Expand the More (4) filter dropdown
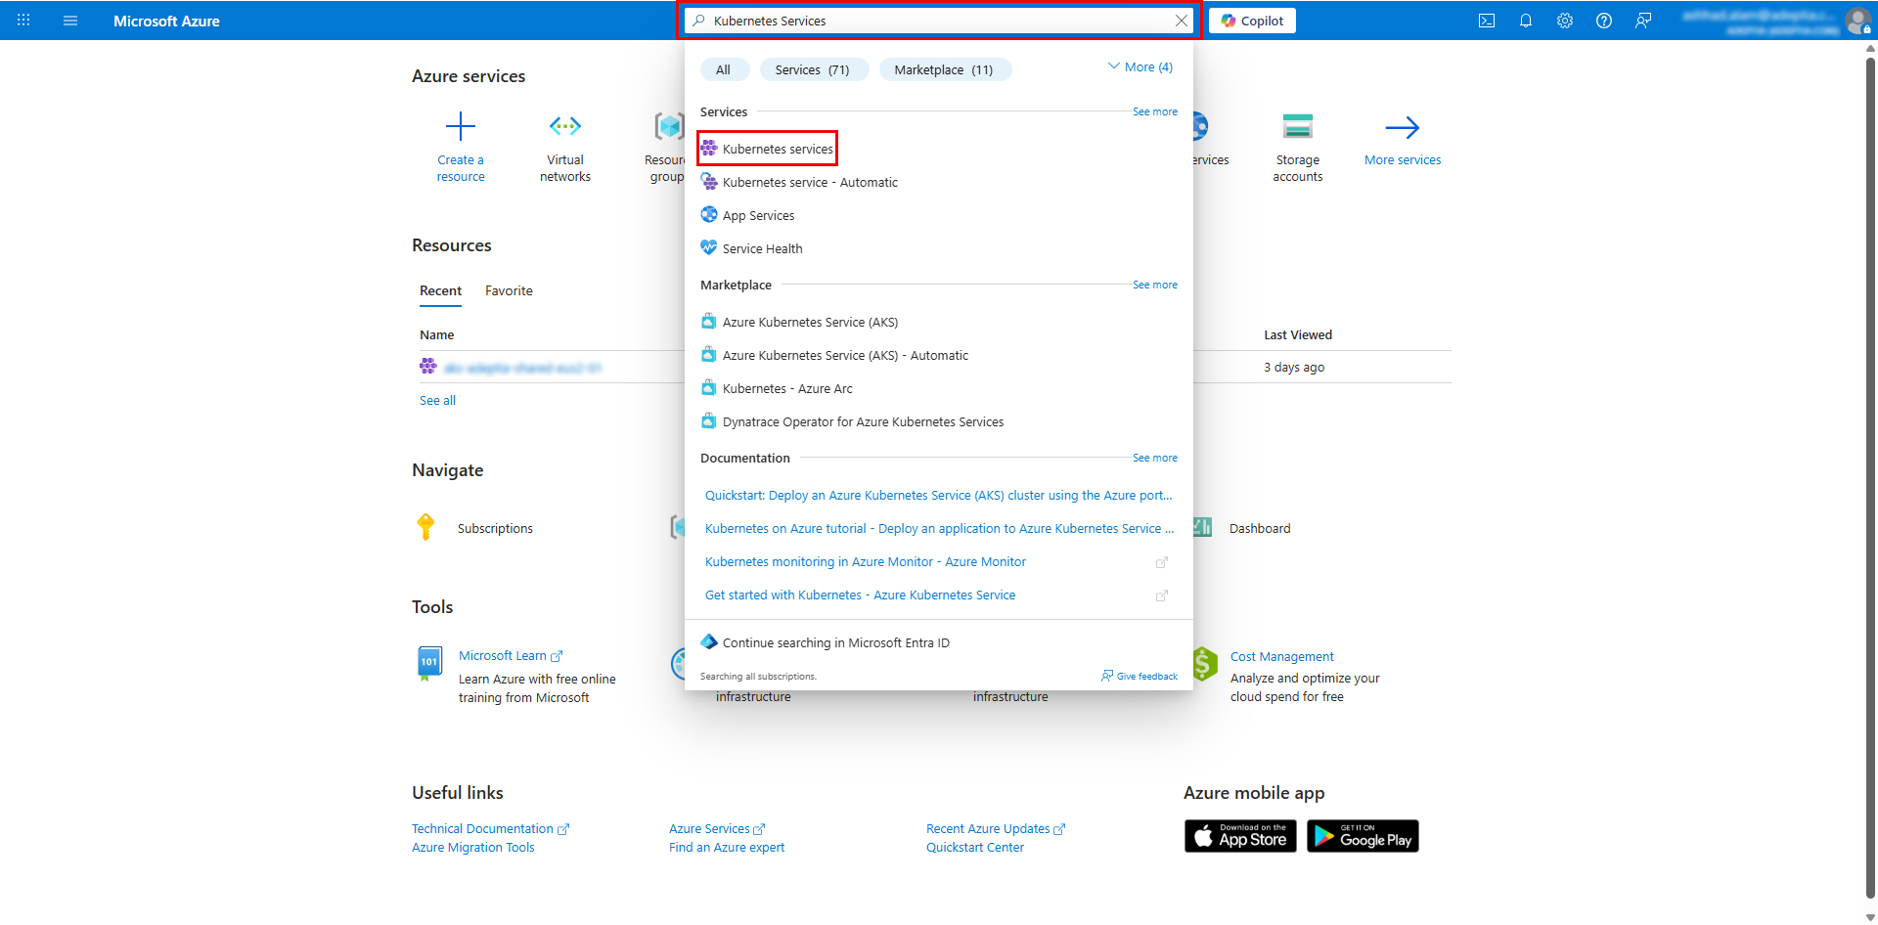The image size is (1878, 925). (x=1140, y=67)
